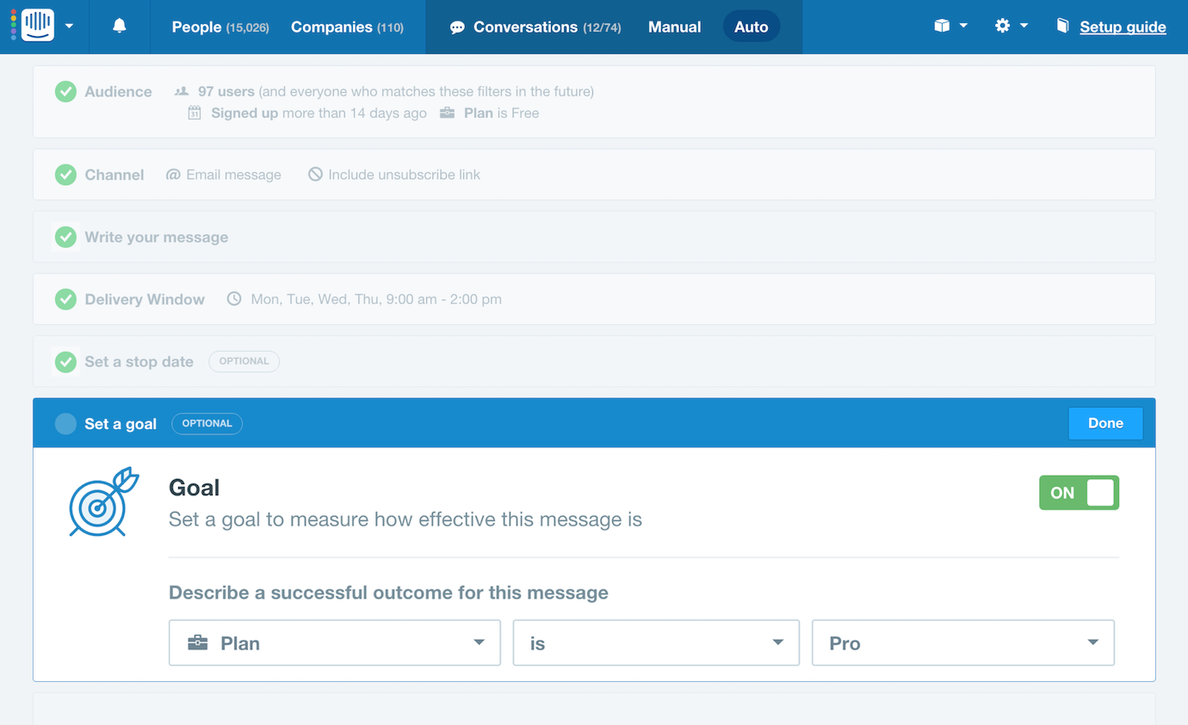Open the Plan attribute dropdown
Screen dimensions: 1188x725
(335, 643)
